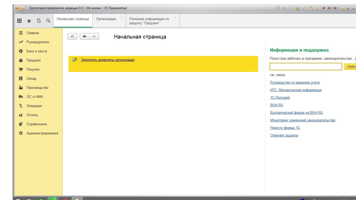
Task: Open the info (i) help icon
Action: pos(343,8)
